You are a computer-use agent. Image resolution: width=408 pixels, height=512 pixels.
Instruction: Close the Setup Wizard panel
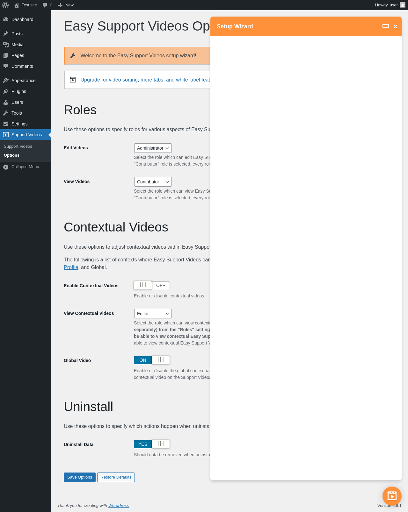click(x=396, y=26)
